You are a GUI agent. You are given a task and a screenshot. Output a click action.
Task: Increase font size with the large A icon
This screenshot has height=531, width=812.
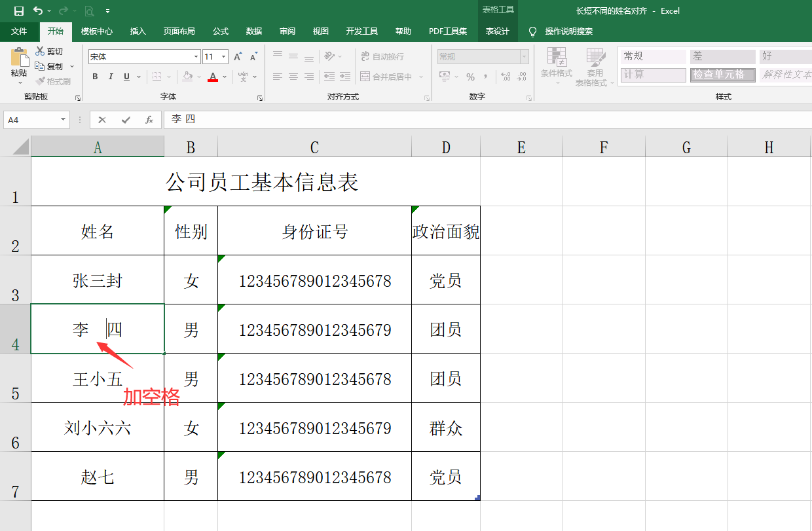pyautogui.click(x=238, y=57)
